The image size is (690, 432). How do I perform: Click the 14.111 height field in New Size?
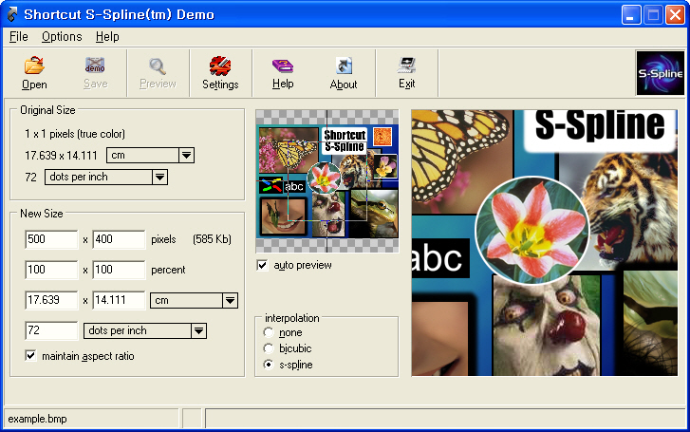pos(119,300)
